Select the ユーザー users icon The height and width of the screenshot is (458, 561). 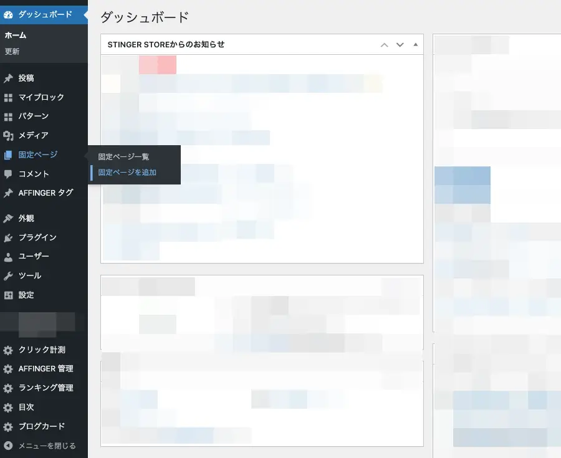point(9,257)
